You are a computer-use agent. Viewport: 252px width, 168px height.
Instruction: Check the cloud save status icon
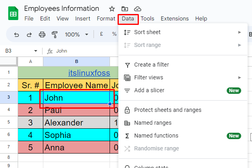pos(138,9)
